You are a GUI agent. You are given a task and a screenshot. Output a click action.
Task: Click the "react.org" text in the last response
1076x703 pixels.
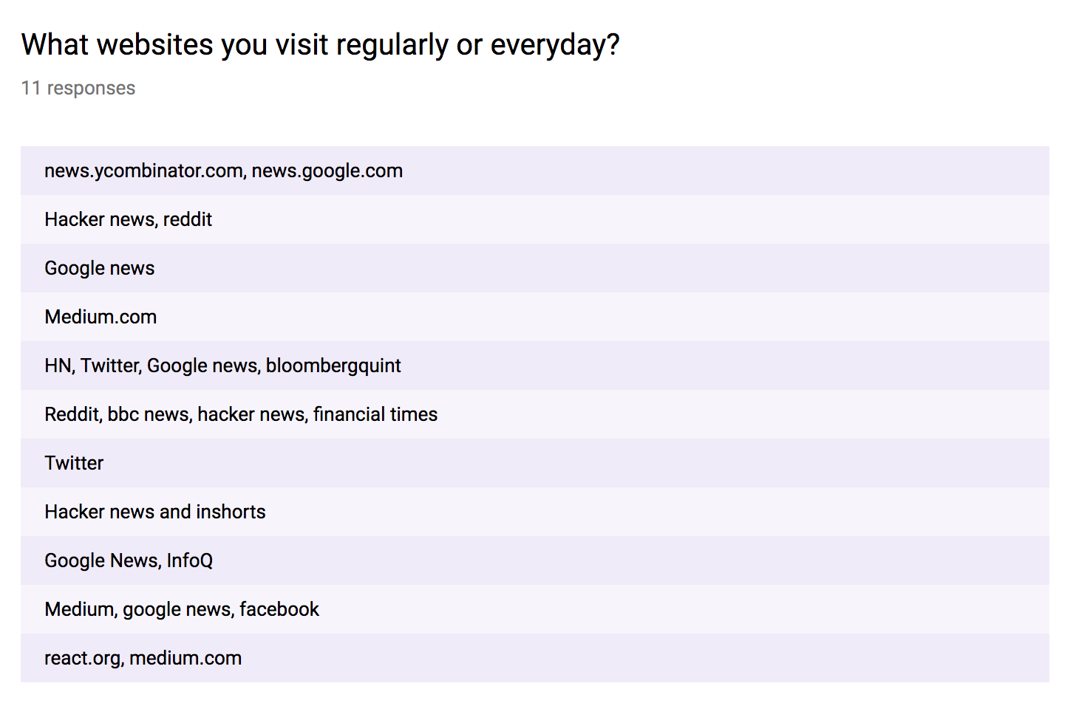83,658
